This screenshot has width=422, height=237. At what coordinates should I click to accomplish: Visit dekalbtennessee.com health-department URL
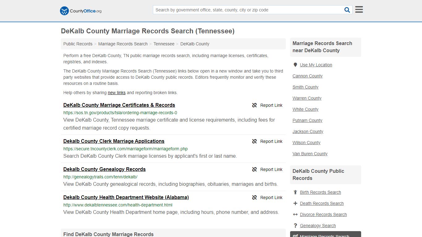(118, 205)
